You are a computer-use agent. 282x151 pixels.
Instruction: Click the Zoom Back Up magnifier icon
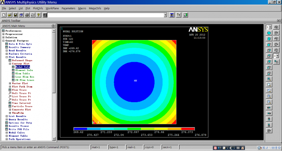(x=269, y=90)
